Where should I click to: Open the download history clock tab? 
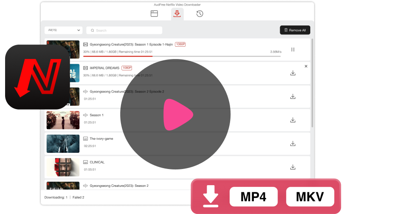point(200,14)
